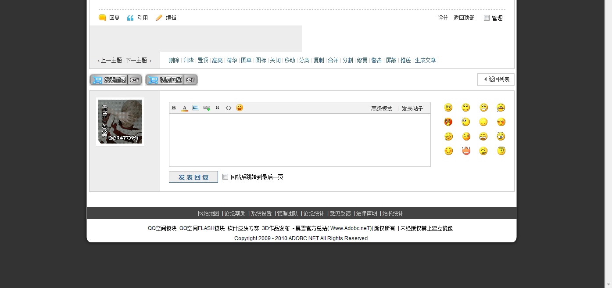Insert the dizzy emoticon

[x=501, y=151]
